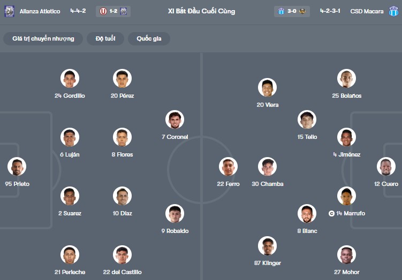Click the Alianza Atletico team crest icon

(x=9, y=11)
